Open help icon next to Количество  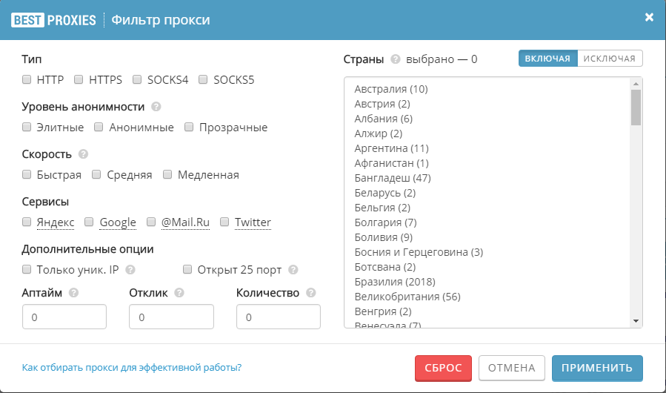pos(311,293)
